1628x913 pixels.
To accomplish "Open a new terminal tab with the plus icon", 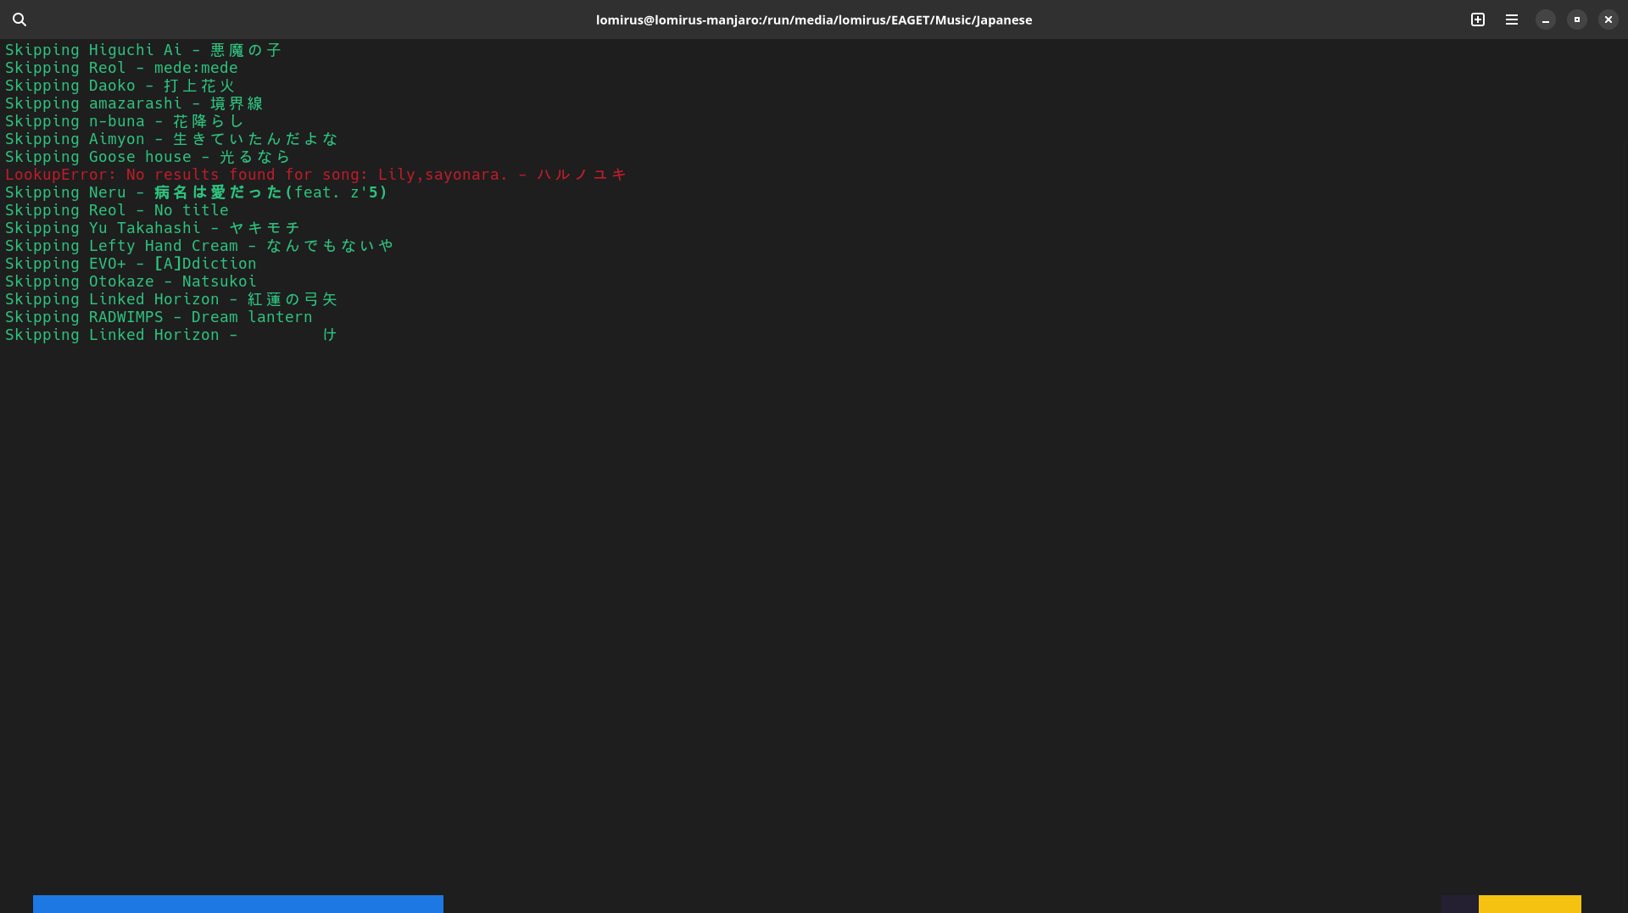I will click(1477, 19).
